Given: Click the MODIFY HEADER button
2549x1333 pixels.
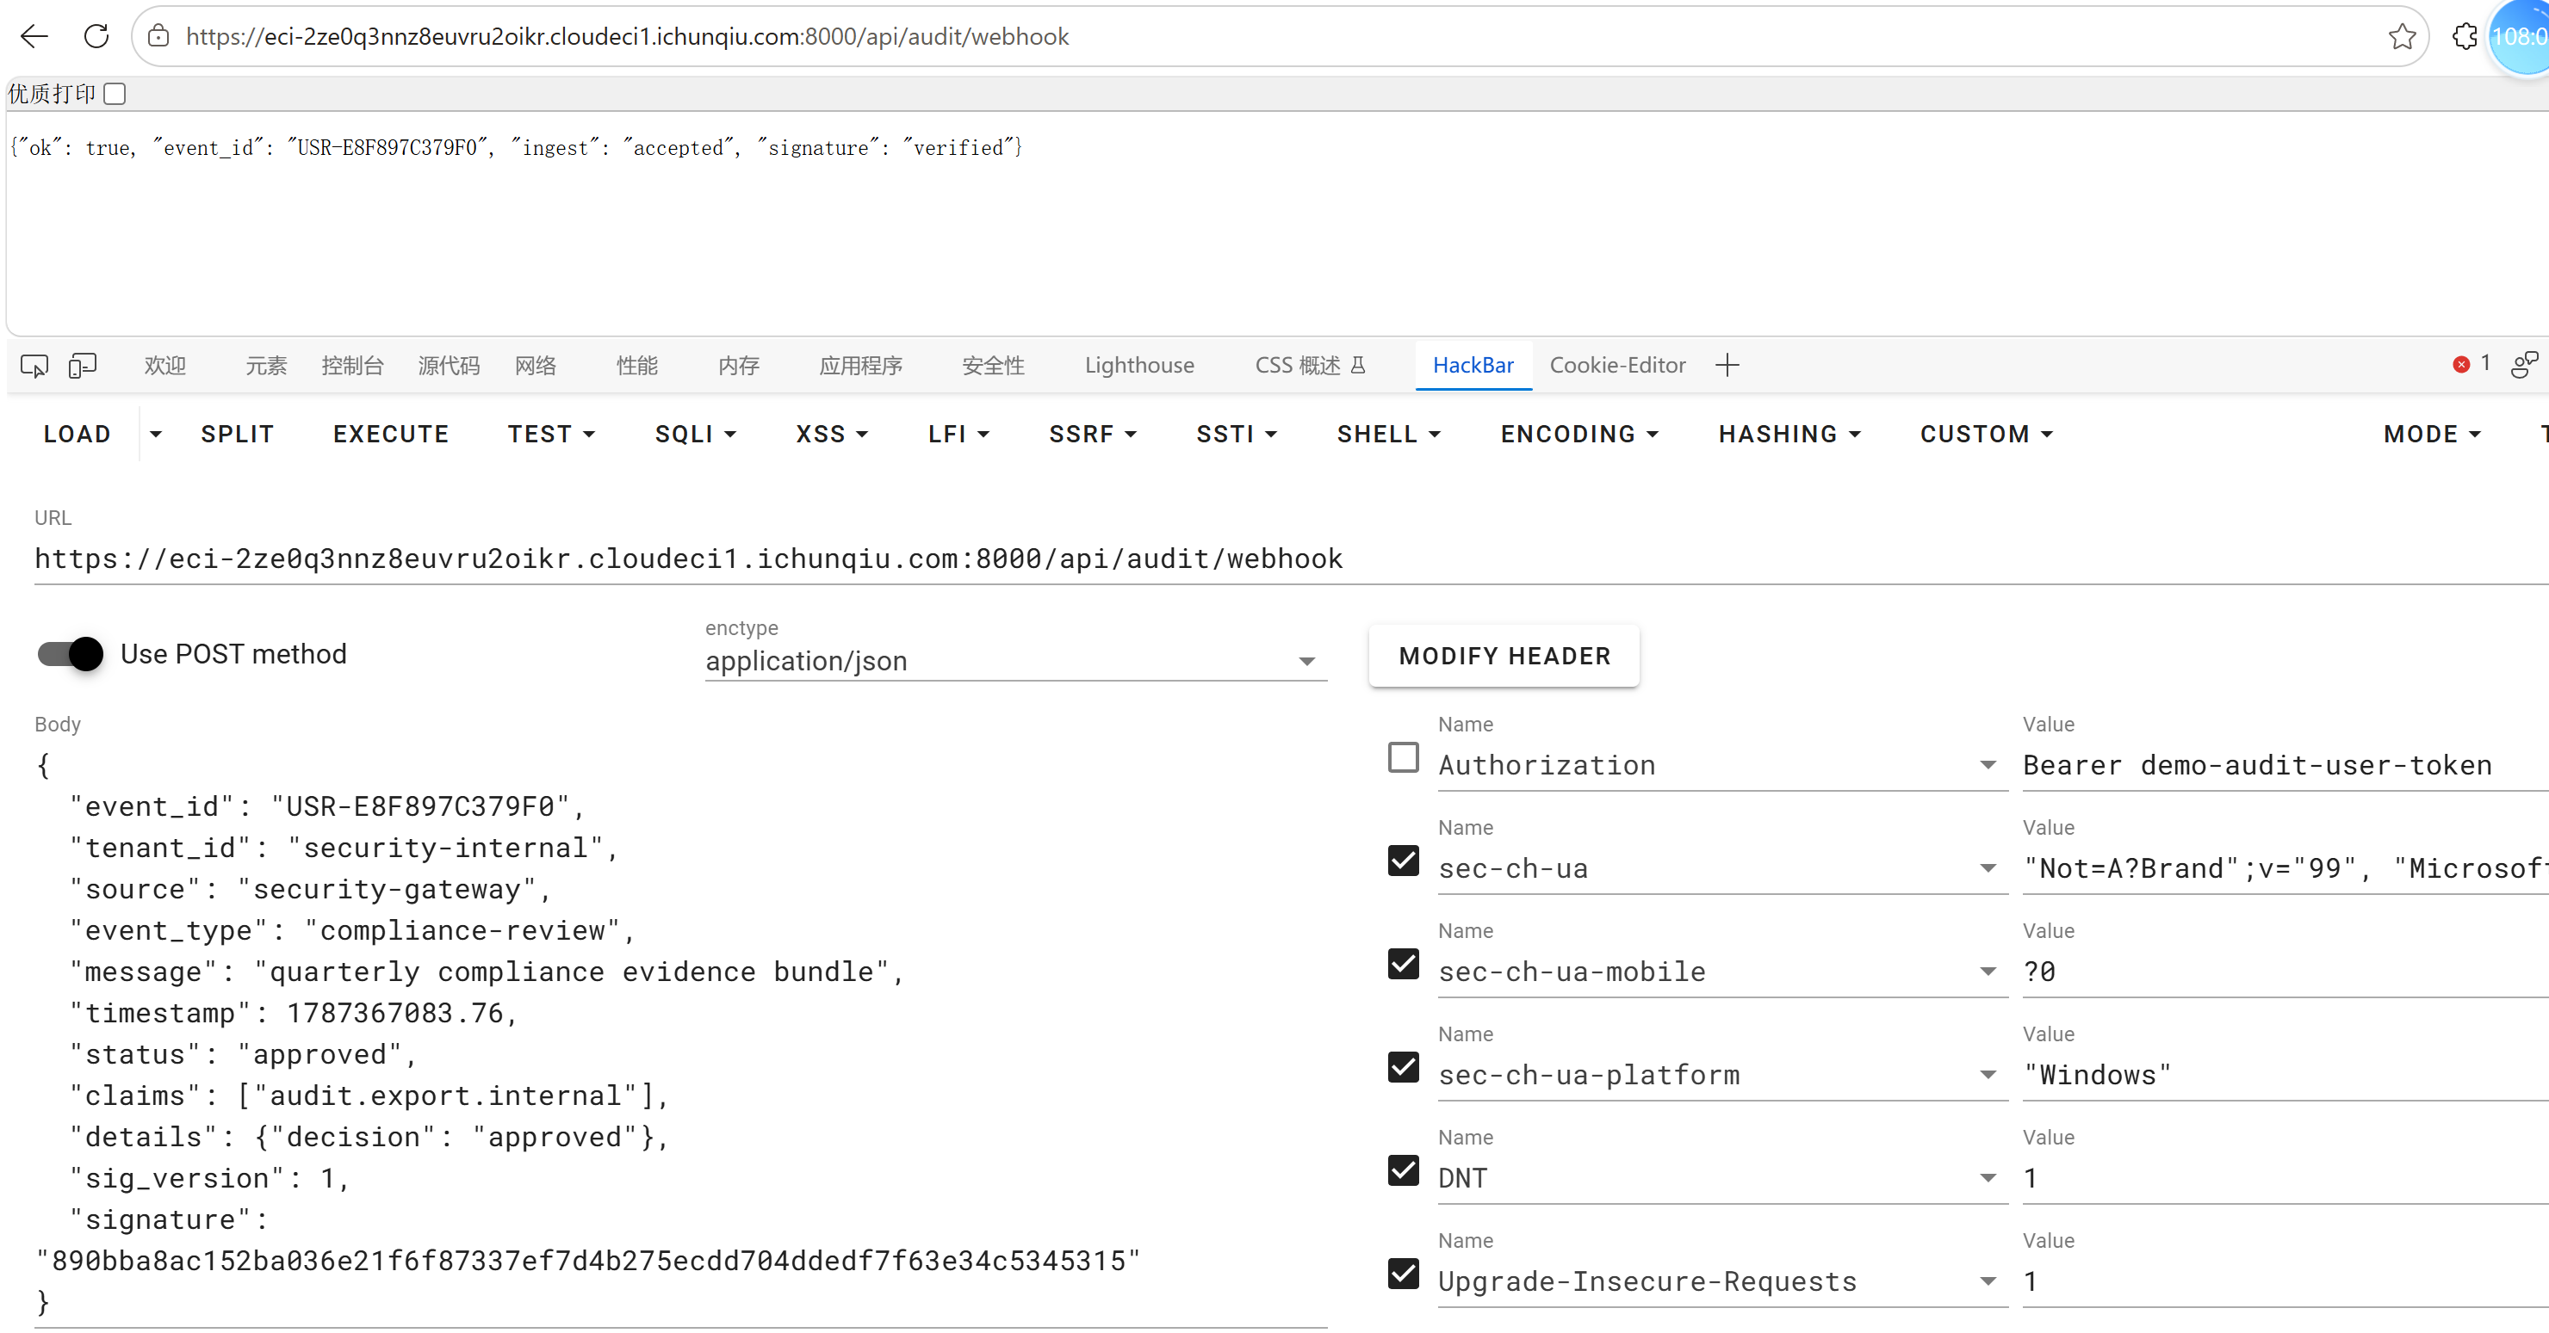Looking at the screenshot, I should (x=1504, y=656).
